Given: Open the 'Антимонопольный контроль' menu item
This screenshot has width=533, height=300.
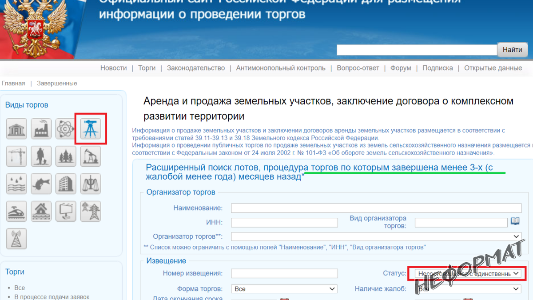Looking at the screenshot, I should tap(280, 68).
